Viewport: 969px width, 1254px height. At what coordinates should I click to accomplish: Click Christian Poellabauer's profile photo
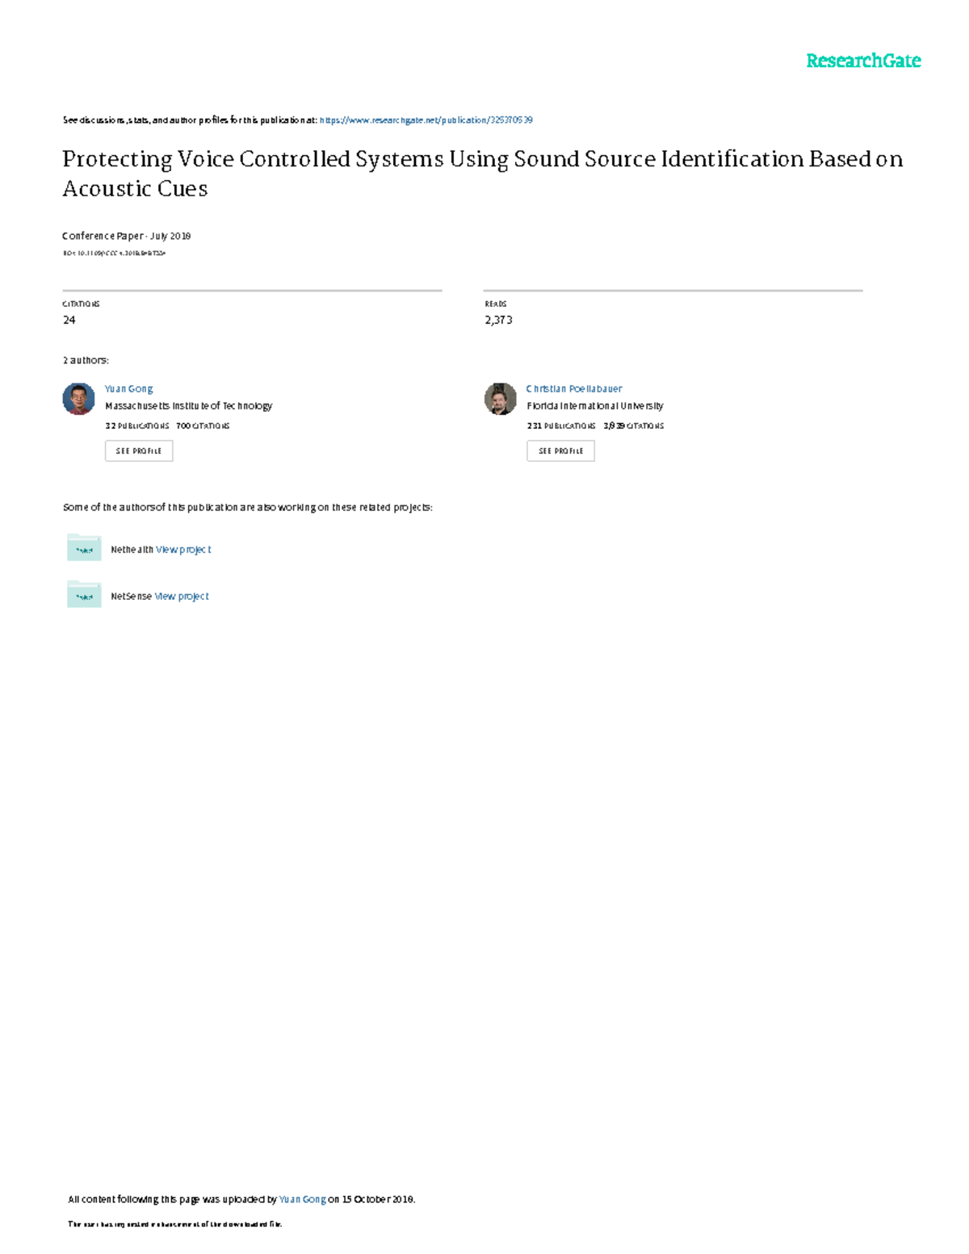click(500, 399)
